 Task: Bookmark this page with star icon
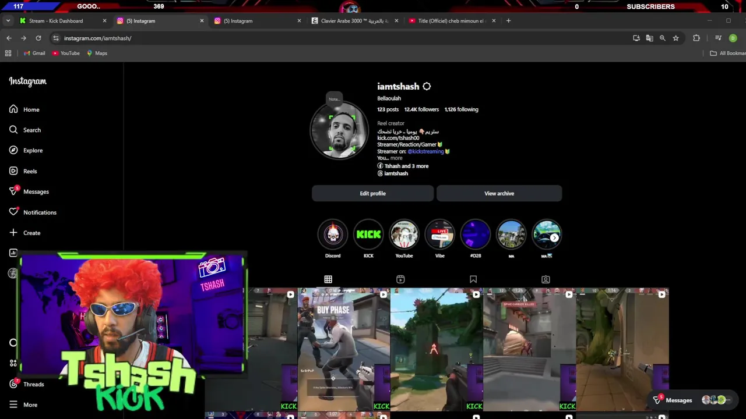pyautogui.click(x=675, y=38)
